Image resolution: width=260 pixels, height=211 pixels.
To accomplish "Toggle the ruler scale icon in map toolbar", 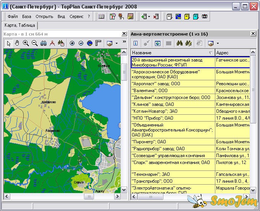I will point(99,43).
